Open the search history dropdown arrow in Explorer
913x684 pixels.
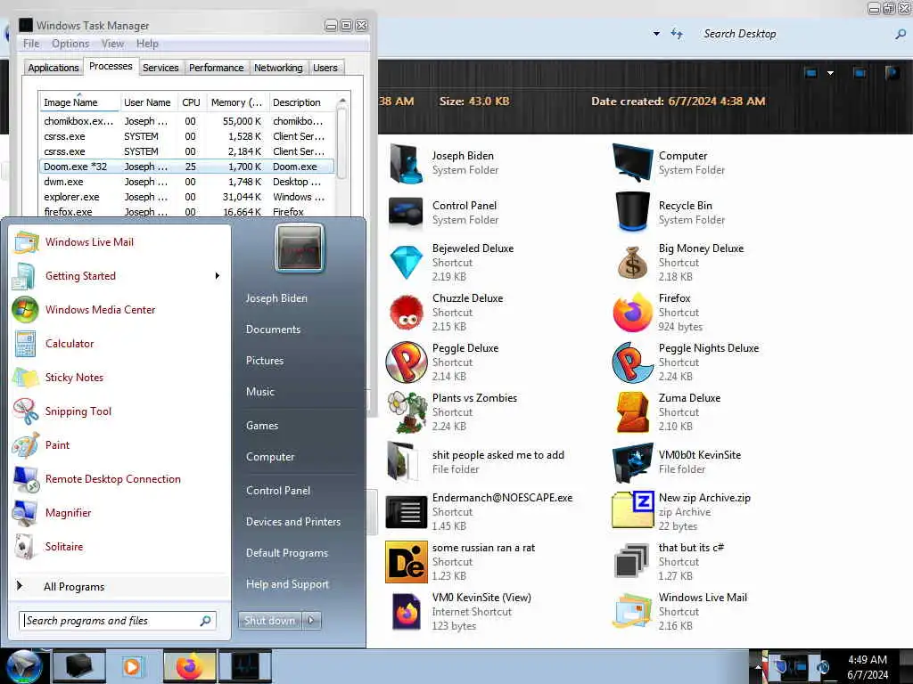656,34
